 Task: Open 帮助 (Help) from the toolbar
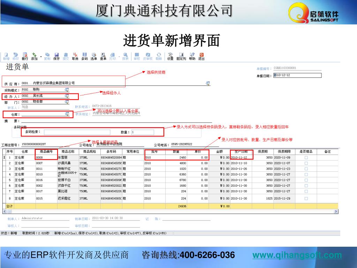point(192,56)
